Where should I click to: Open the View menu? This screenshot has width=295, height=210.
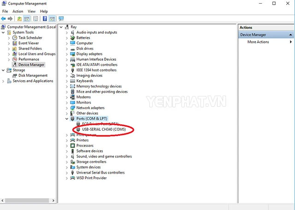tap(31, 11)
